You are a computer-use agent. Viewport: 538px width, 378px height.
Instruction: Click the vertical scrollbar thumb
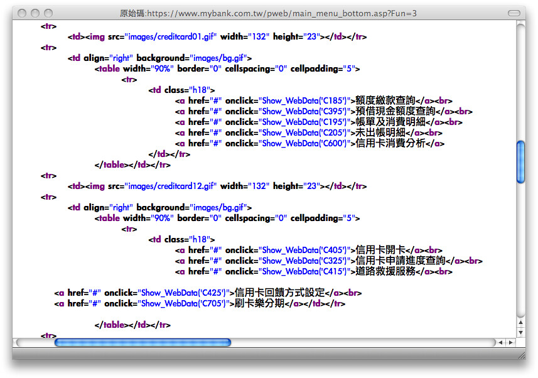click(520, 162)
